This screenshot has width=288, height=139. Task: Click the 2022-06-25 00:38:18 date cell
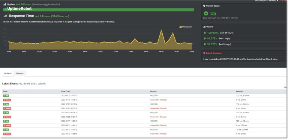pyautogui.click(x=69, y=113)
